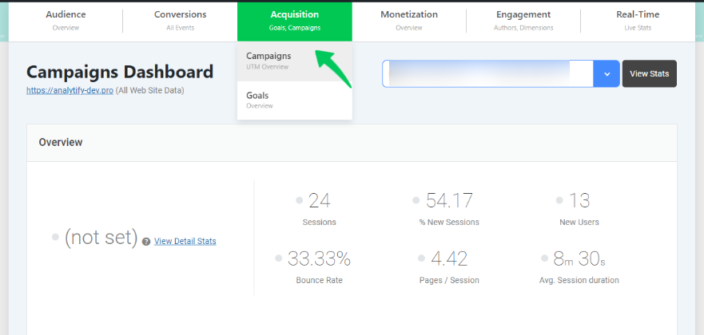Screen dimensions: 704x335
Task: Click the Sessions count of 24
Action: click(320, 201)
